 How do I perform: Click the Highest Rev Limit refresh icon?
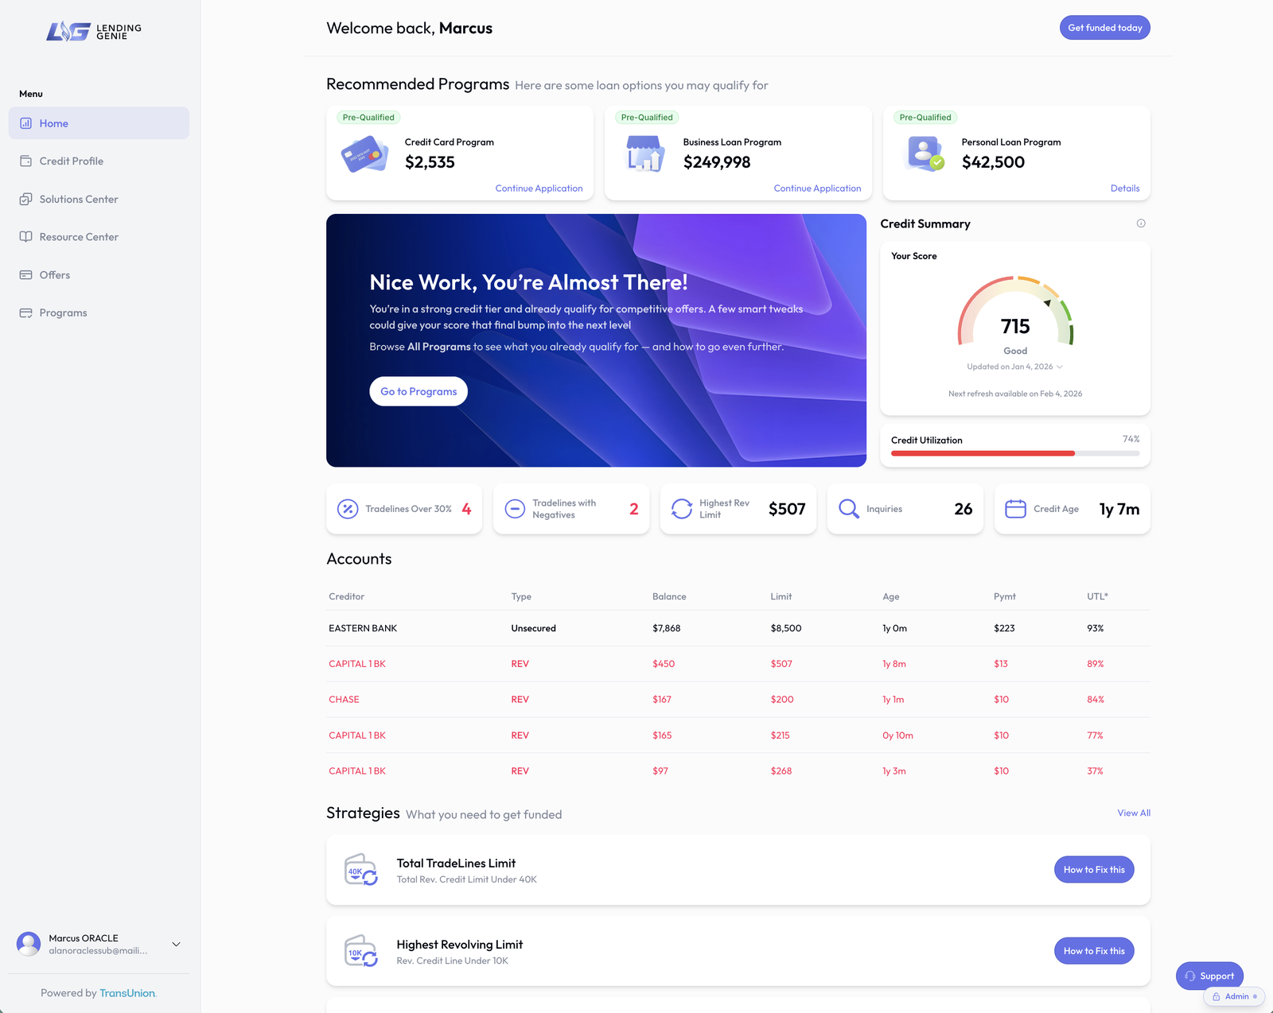pos(682,509)
